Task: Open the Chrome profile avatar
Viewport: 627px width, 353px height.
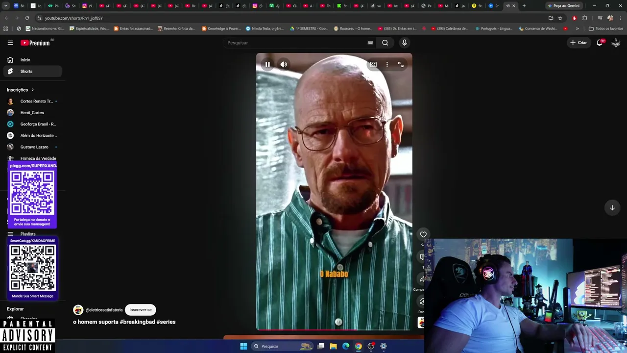Action: (610, 18)
